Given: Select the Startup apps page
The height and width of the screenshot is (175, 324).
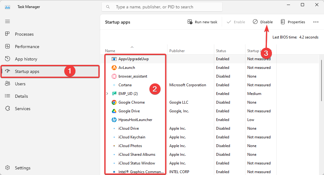Looking at the screenshot, I should coord(50,71).
